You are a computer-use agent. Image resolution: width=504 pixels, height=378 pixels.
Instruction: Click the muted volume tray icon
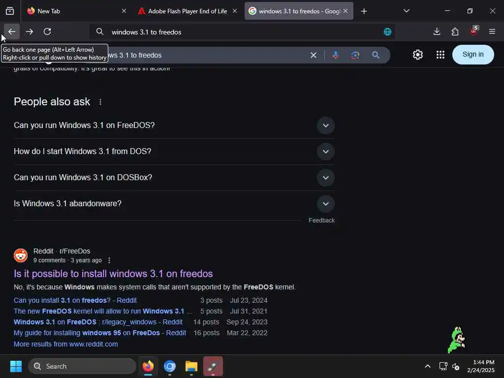coord(456,366)
